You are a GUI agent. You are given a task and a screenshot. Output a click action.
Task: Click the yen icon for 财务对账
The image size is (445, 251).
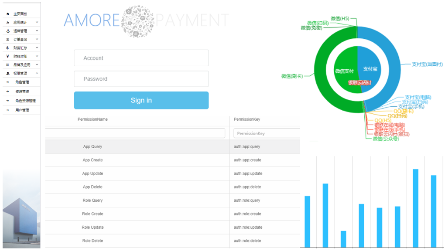point(8,57)
